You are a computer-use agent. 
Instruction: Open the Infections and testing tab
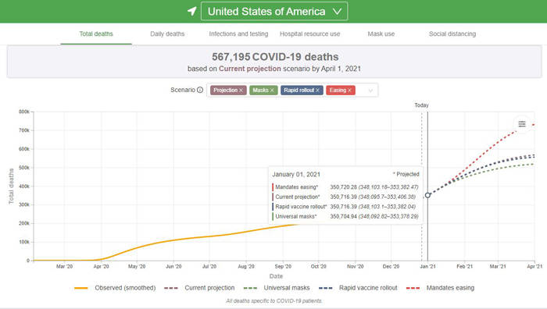pyautogui.click(x=238, y=34)
